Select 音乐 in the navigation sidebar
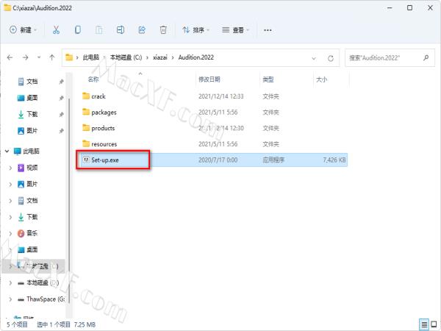 pos(32,233)
